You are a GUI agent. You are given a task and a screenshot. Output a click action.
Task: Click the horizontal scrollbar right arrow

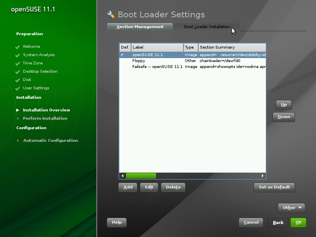[262, 176]
